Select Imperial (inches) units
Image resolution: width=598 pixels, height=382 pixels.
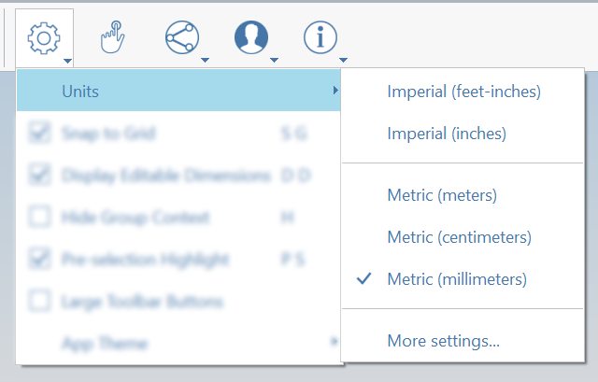[x=447, y=134]
